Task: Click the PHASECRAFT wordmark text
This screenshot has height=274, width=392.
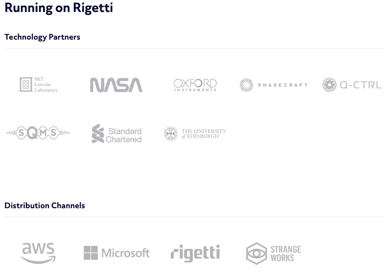Action: point(283,85)
